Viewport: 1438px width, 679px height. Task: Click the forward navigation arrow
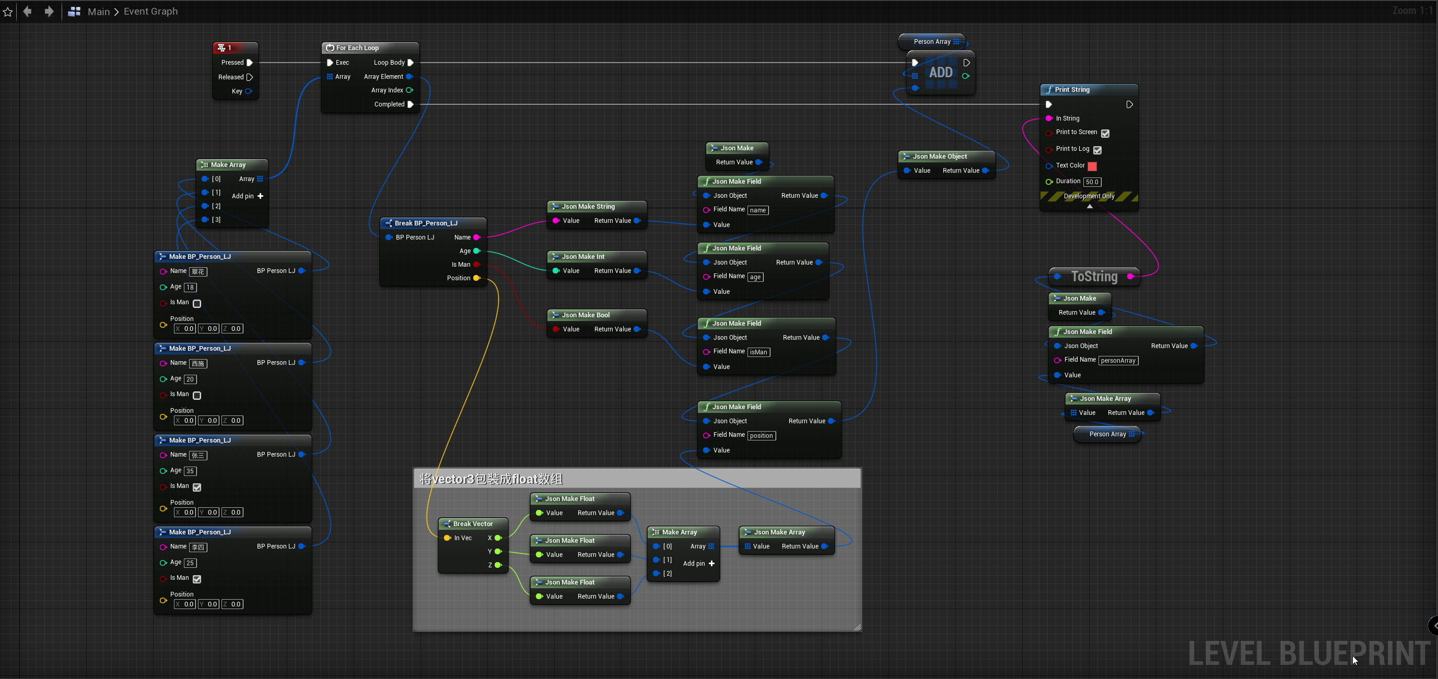49,11
